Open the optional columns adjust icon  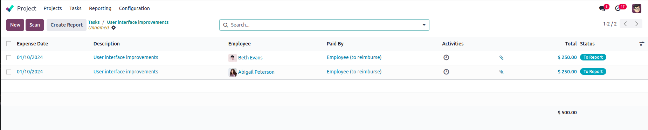(642, 44)
